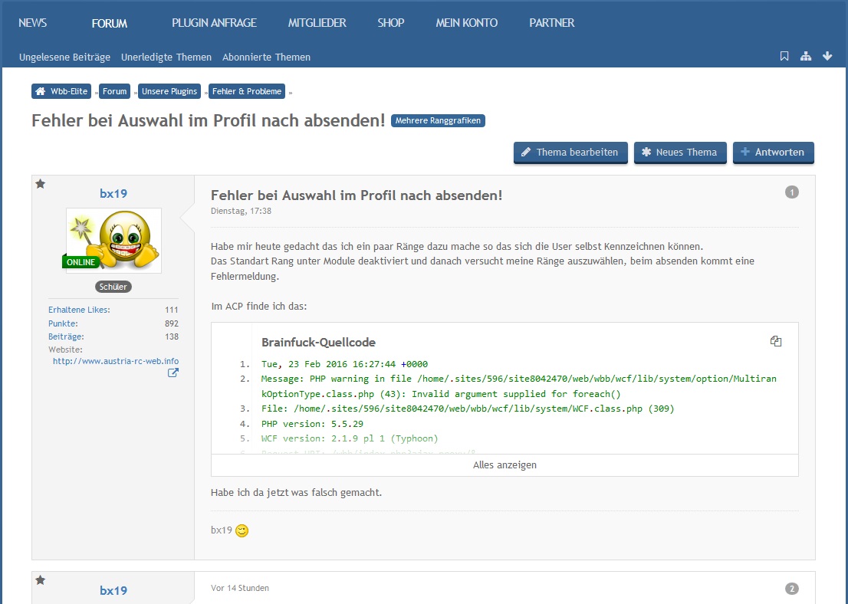
Task: Click the Mehrere Ranggrafiken tag label
Action: coord(438,121)
